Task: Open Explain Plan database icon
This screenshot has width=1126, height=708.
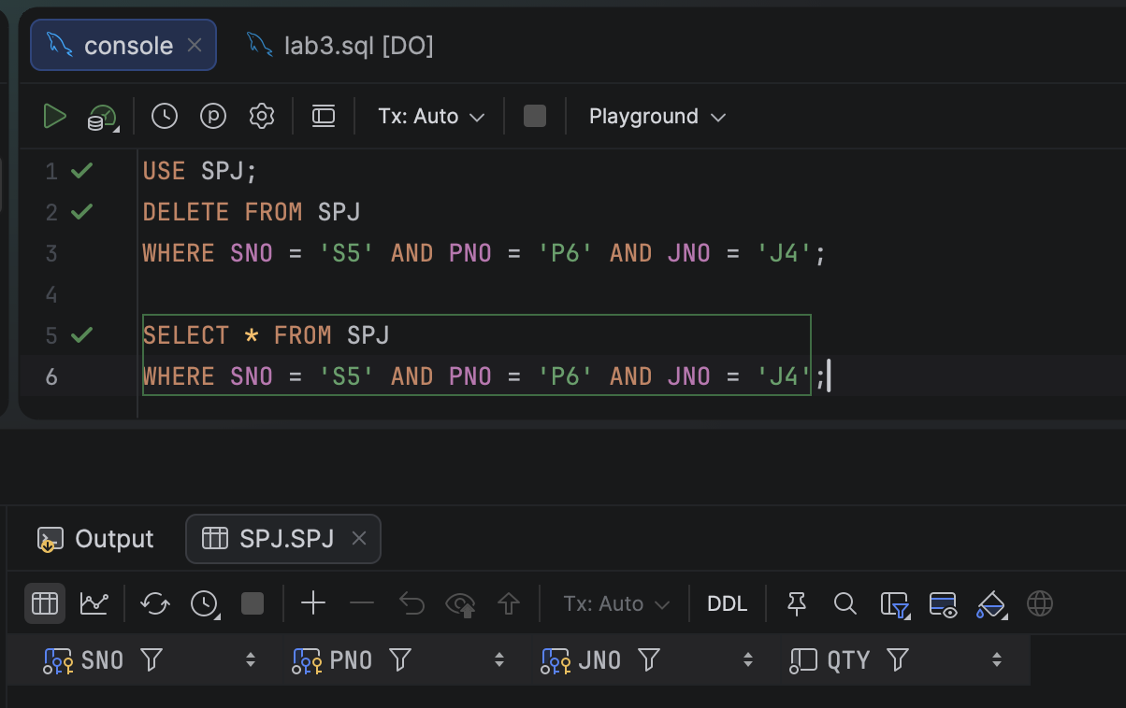Action: click(102, 118)
